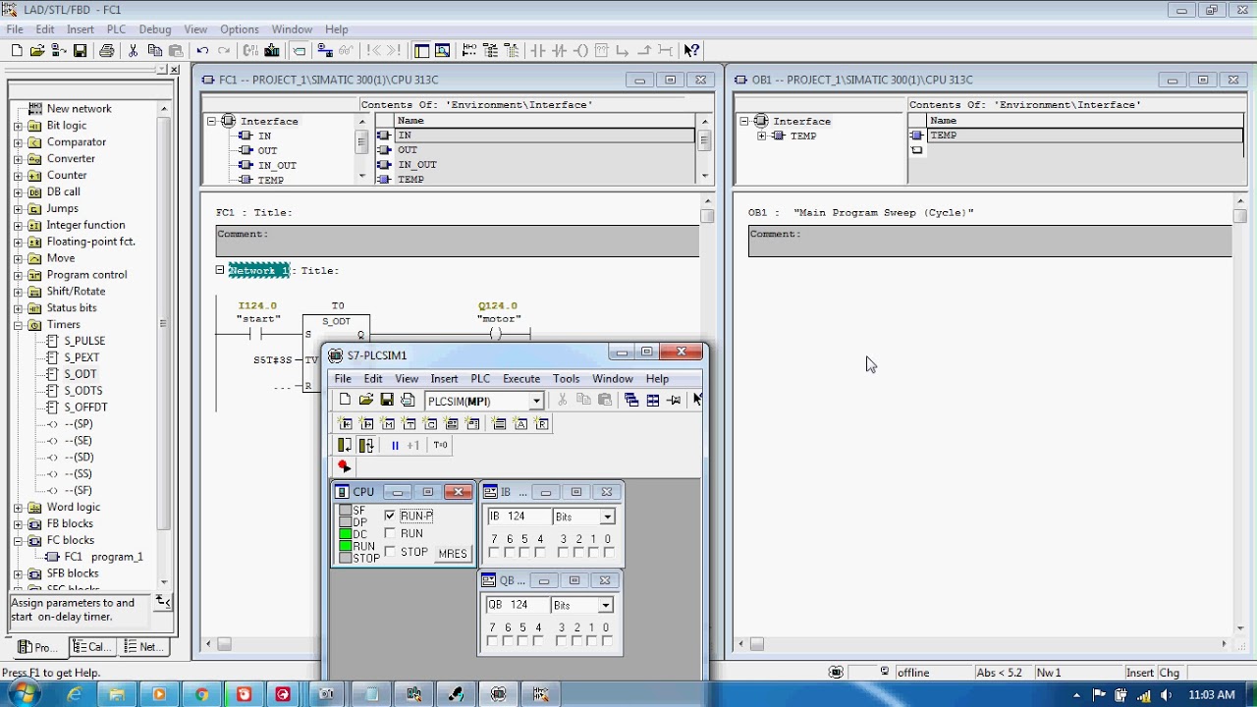Click the Print icon in the main toolbar
Screen dimensions: 1257x707
[107, 51]
